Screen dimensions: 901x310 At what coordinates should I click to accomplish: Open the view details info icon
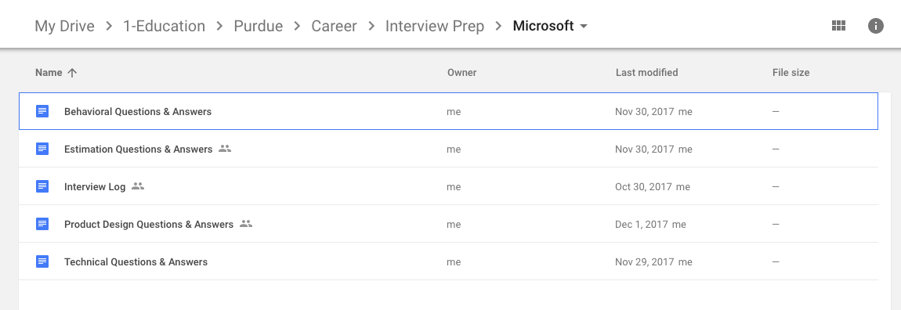(x=875, y=26)
